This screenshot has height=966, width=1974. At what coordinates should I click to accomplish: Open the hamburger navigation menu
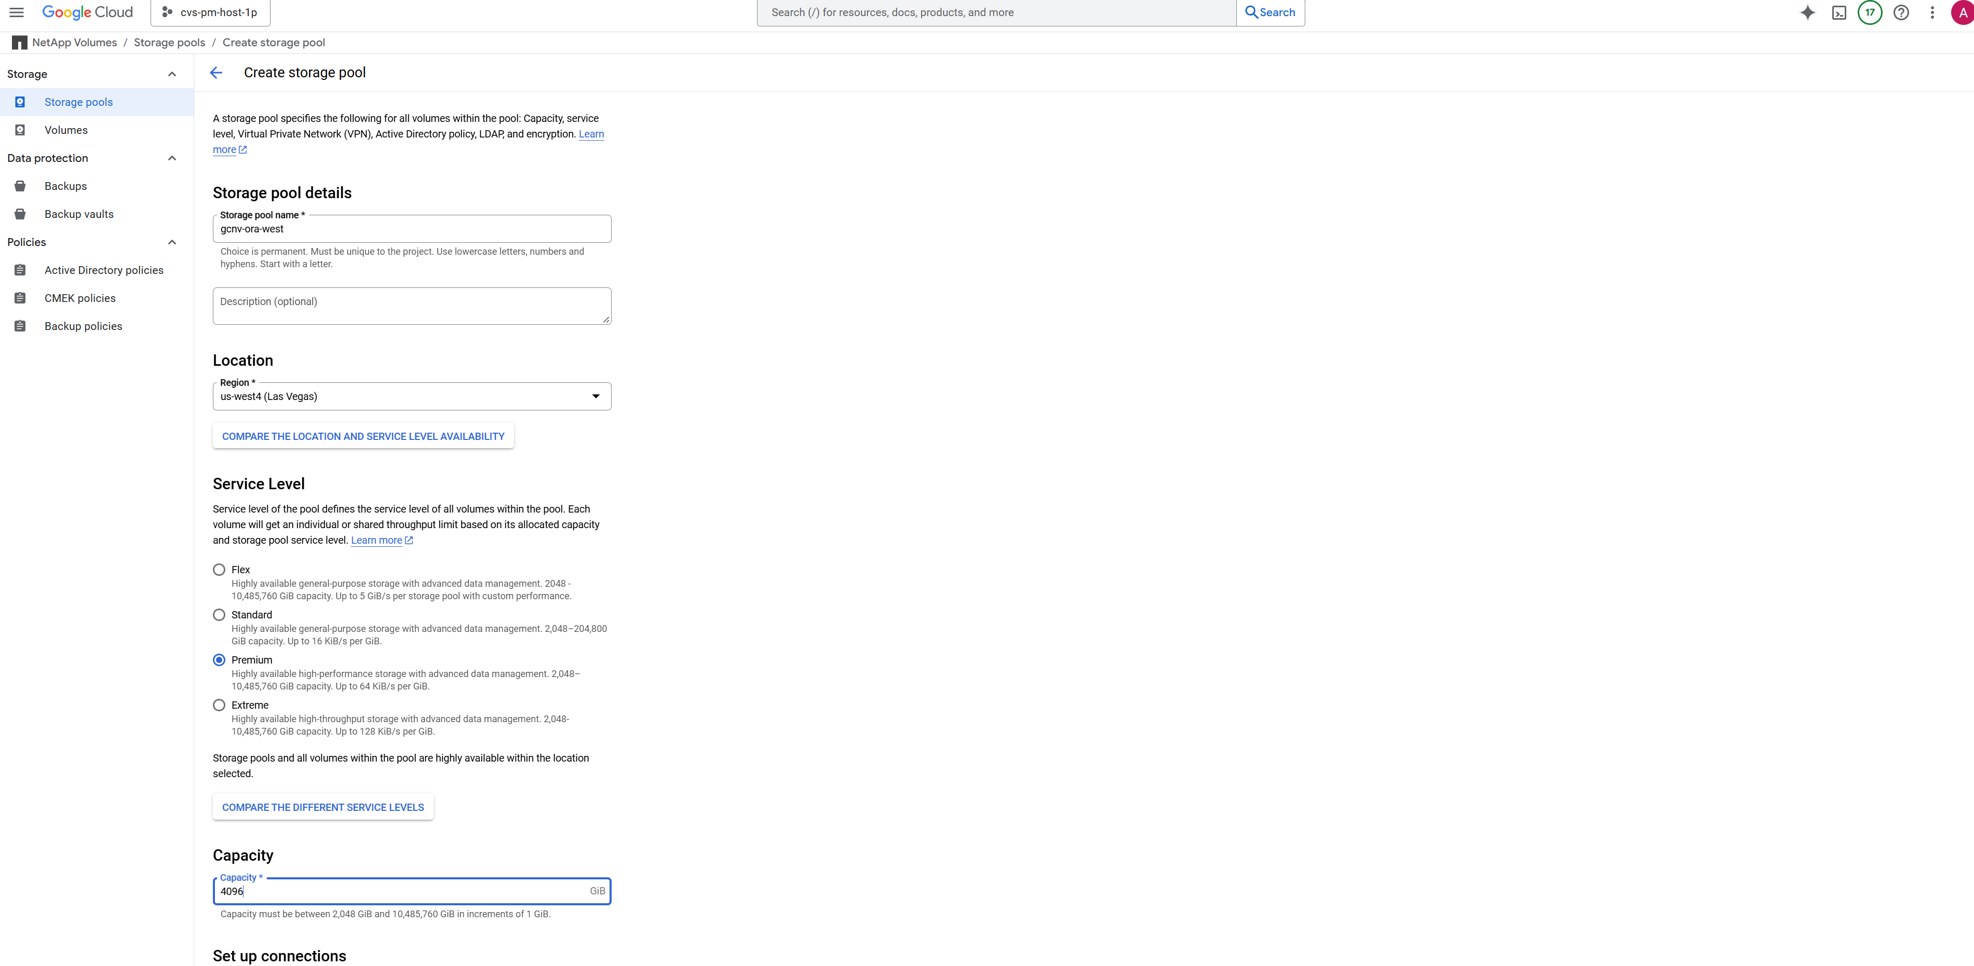click(x=16, y=12)
